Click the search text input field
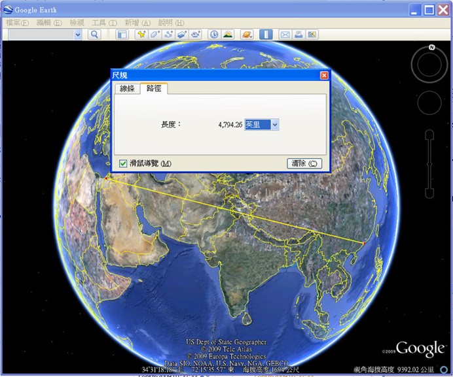Image resolution: width=453 pixels, height=377 pixels. click(41, 35)
